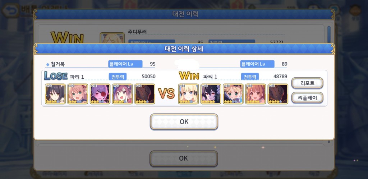Click the 주디무러 player avatar in the background list
This screenshot has width=368, height=179.
click(x=112, y=38)
